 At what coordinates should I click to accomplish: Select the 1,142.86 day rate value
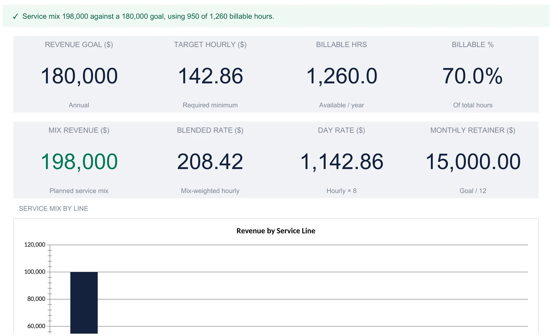tap(342, 162)
